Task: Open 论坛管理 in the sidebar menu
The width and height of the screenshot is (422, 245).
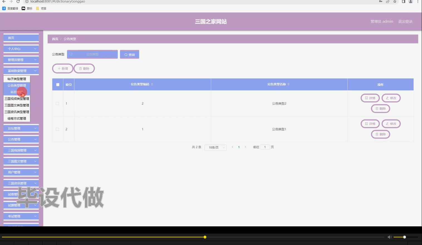Action: [21, 128]
